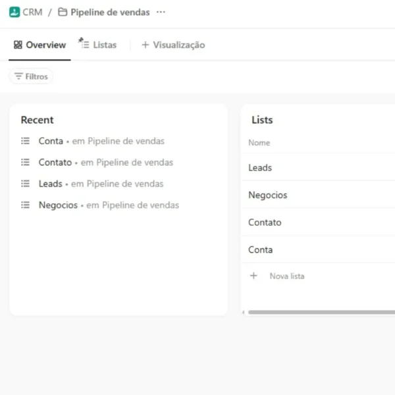Click the list icon next to Leads in Recent
Image resolution: width=395 pixels, height=395 pixels.
[26, 184]
